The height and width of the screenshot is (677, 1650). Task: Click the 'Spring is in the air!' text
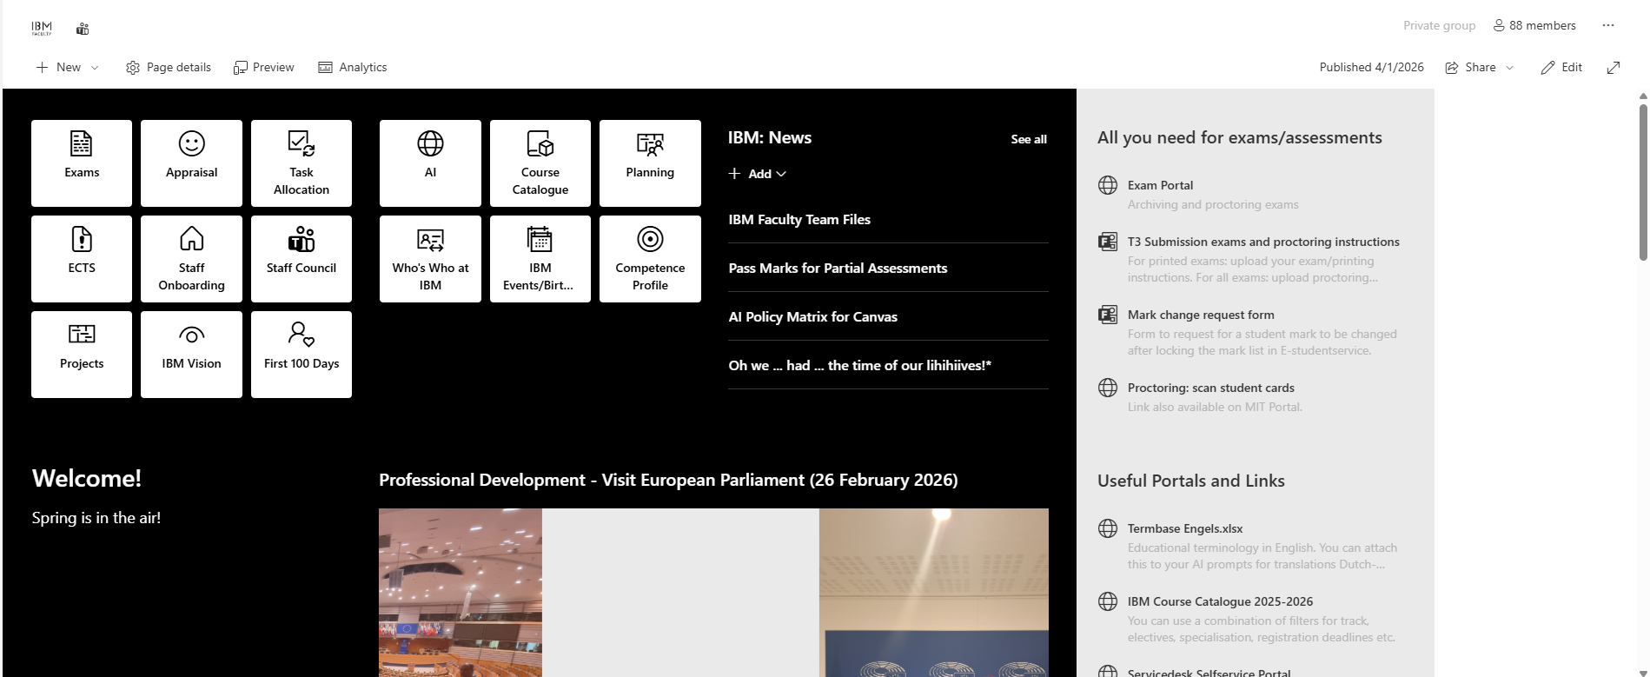coord(96,518)
